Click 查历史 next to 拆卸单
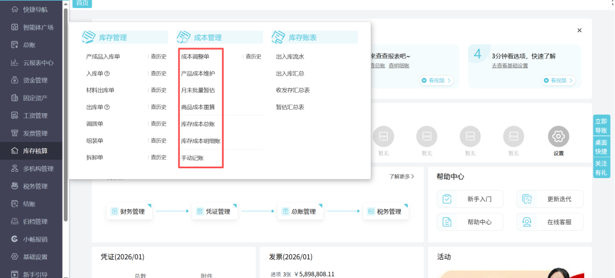Viewport: 615px width, 278px height. click(x=158, y=157)
